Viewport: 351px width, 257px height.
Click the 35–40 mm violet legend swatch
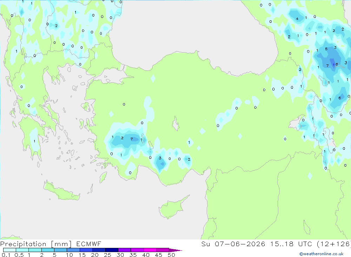[137, 250]
